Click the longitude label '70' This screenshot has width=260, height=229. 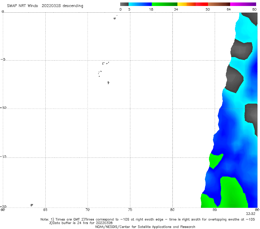point(87,210)
